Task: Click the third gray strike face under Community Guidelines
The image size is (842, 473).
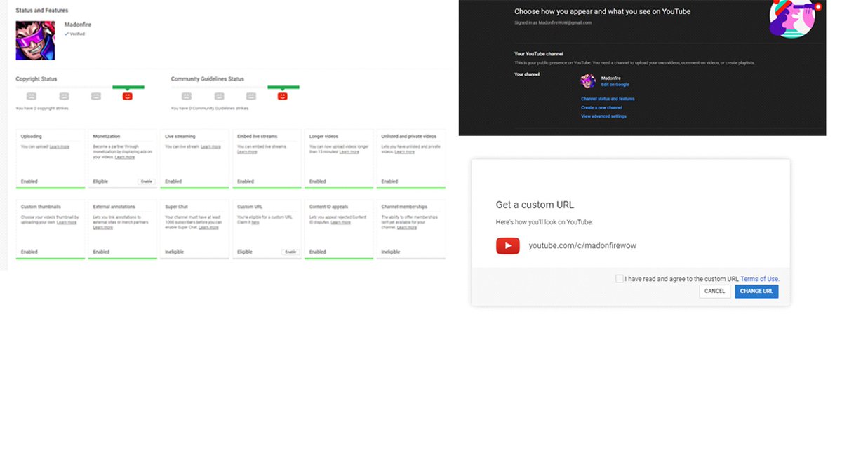Action: (x=250, y=96)
